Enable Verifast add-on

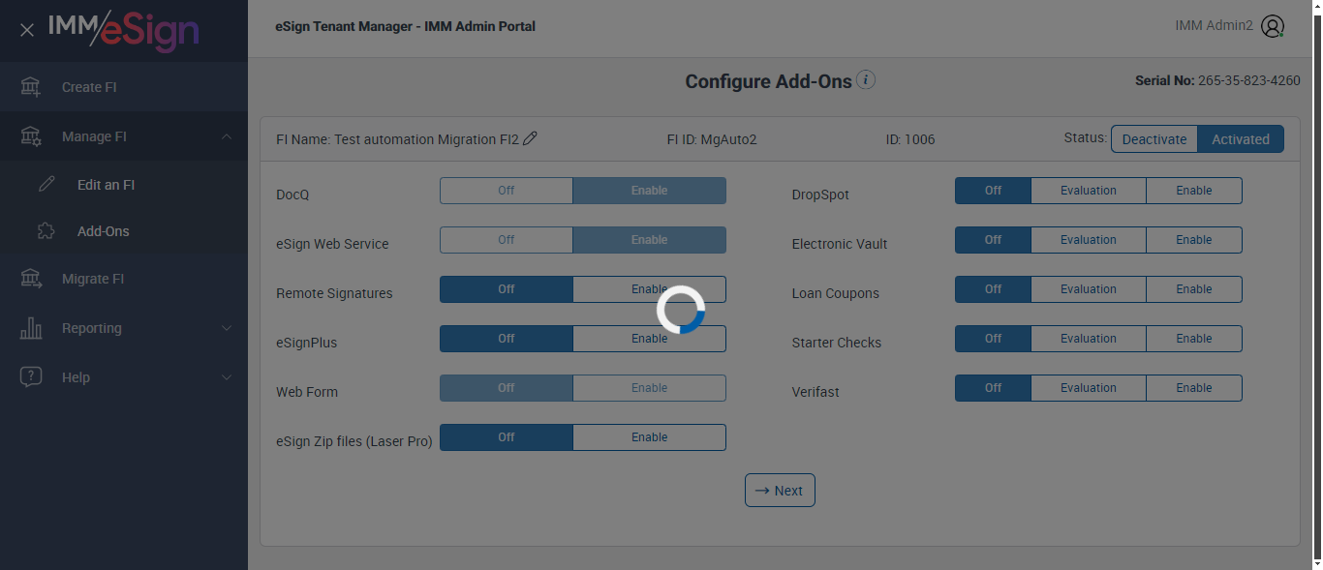(1194, 388)
